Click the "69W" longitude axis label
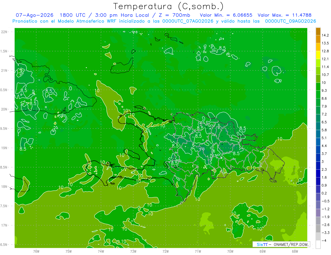The image size is (331, 255). 263,251
